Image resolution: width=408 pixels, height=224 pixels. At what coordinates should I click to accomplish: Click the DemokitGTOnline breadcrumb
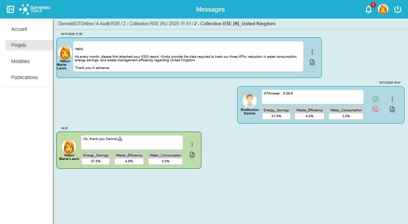pyautogui.click(x=75, y=24)
